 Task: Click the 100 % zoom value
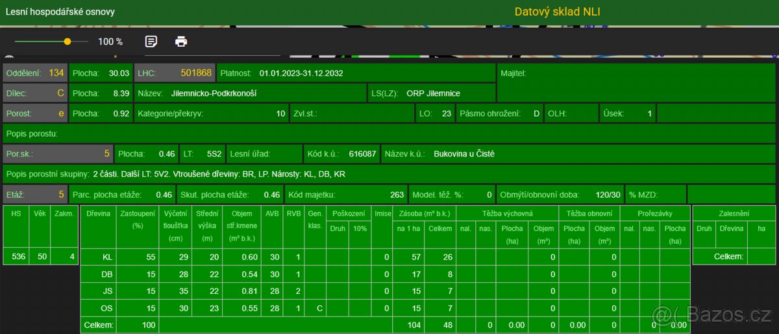pos(110,42)
